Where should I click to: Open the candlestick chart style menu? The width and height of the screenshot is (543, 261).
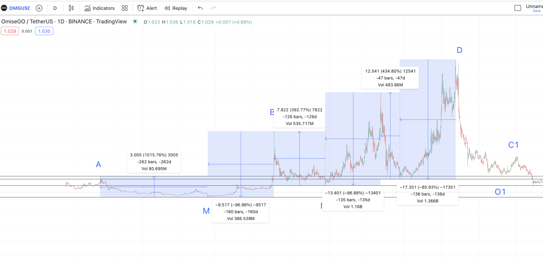(71, 8)
